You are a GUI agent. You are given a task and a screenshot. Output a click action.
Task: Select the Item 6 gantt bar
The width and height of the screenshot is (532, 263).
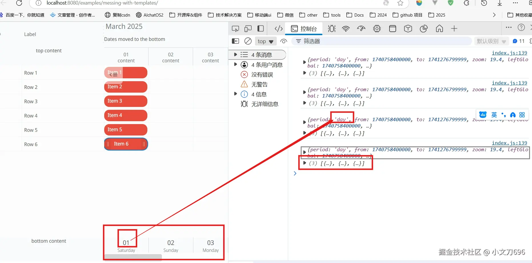click(126, 144)
